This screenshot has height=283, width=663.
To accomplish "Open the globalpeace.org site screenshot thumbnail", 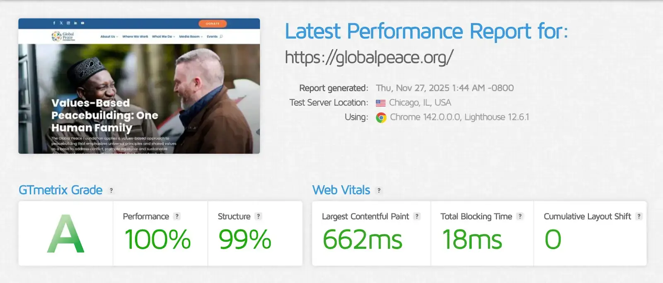I will coord(139,86).
